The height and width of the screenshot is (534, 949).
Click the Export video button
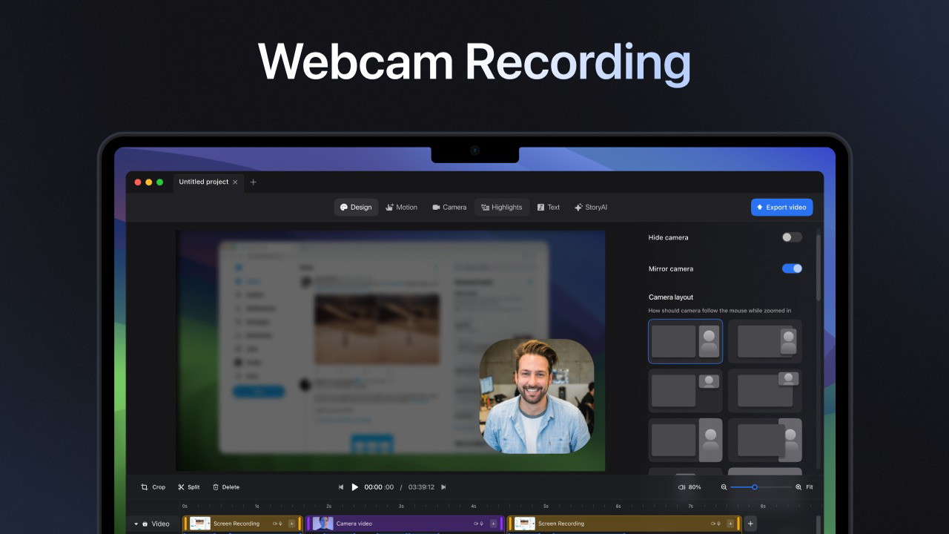tap(781, 208)
